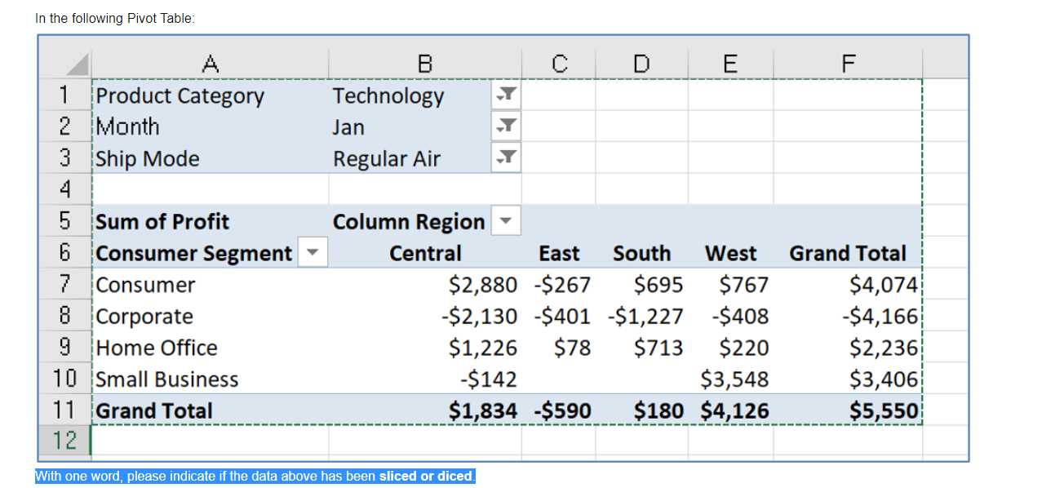Click the Product Category filter funnel
This screenshot has width=1042, height=488.
(504, 95)
